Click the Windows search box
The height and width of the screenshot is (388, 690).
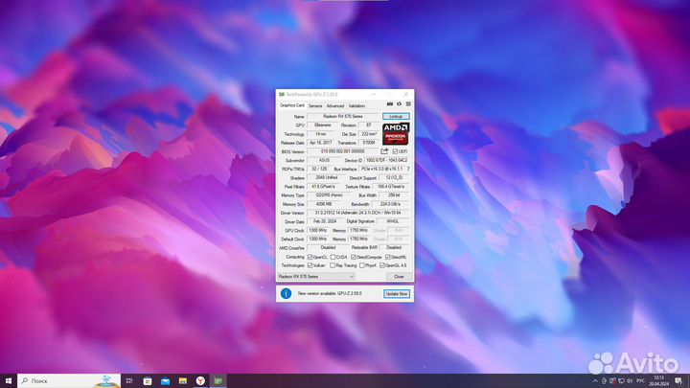(69, 380)
